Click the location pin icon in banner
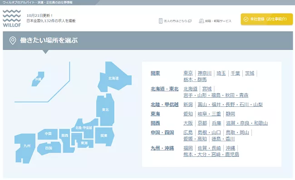 (x=13, y=40)
